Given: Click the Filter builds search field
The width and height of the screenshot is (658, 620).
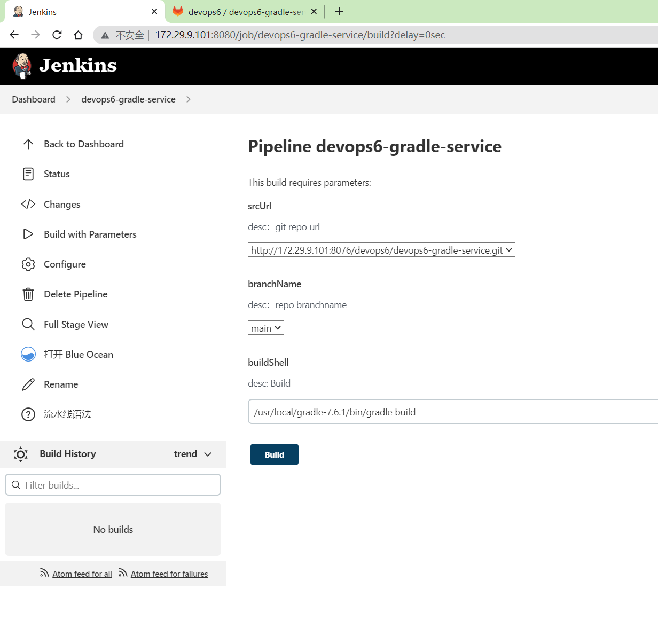Looking at the screenshot, I should (x=113, y=485).
